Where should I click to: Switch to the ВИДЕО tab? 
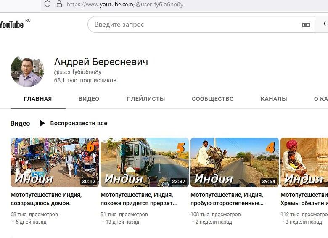coord(89,99)
